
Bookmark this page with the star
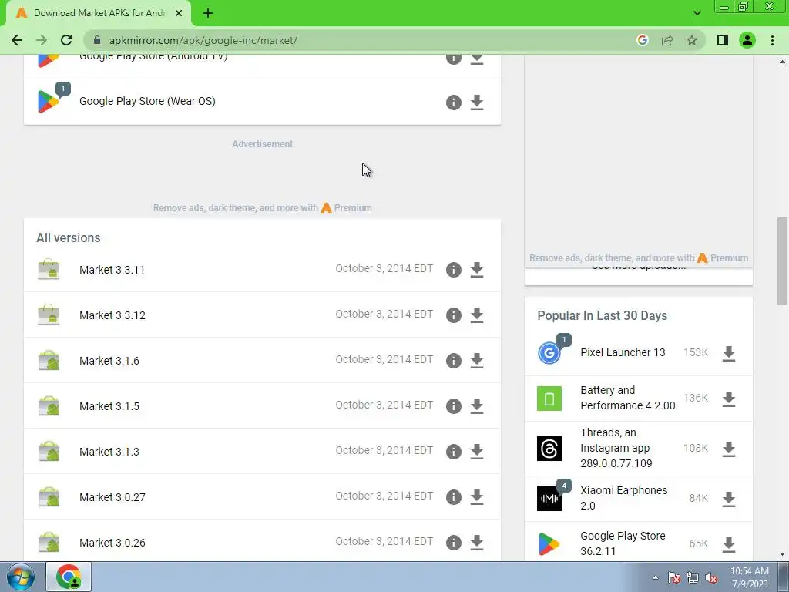click(x=692, y=40)
